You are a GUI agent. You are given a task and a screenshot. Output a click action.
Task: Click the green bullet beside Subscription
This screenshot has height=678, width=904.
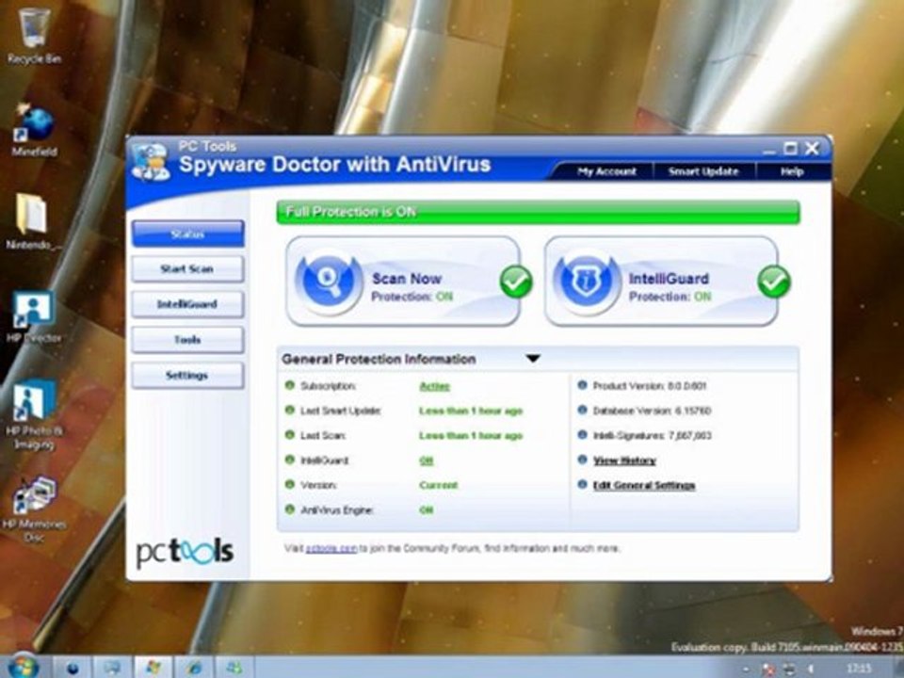(x=290, y=385)
